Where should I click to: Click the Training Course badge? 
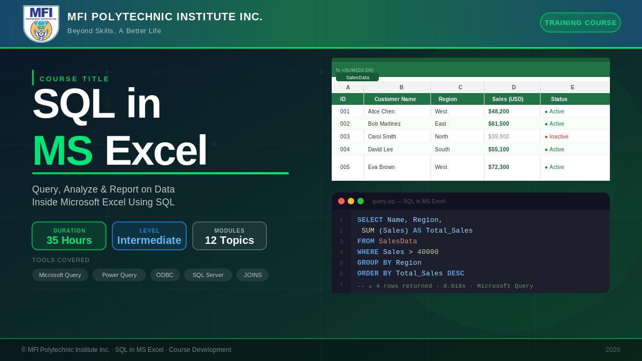(580, 22)
